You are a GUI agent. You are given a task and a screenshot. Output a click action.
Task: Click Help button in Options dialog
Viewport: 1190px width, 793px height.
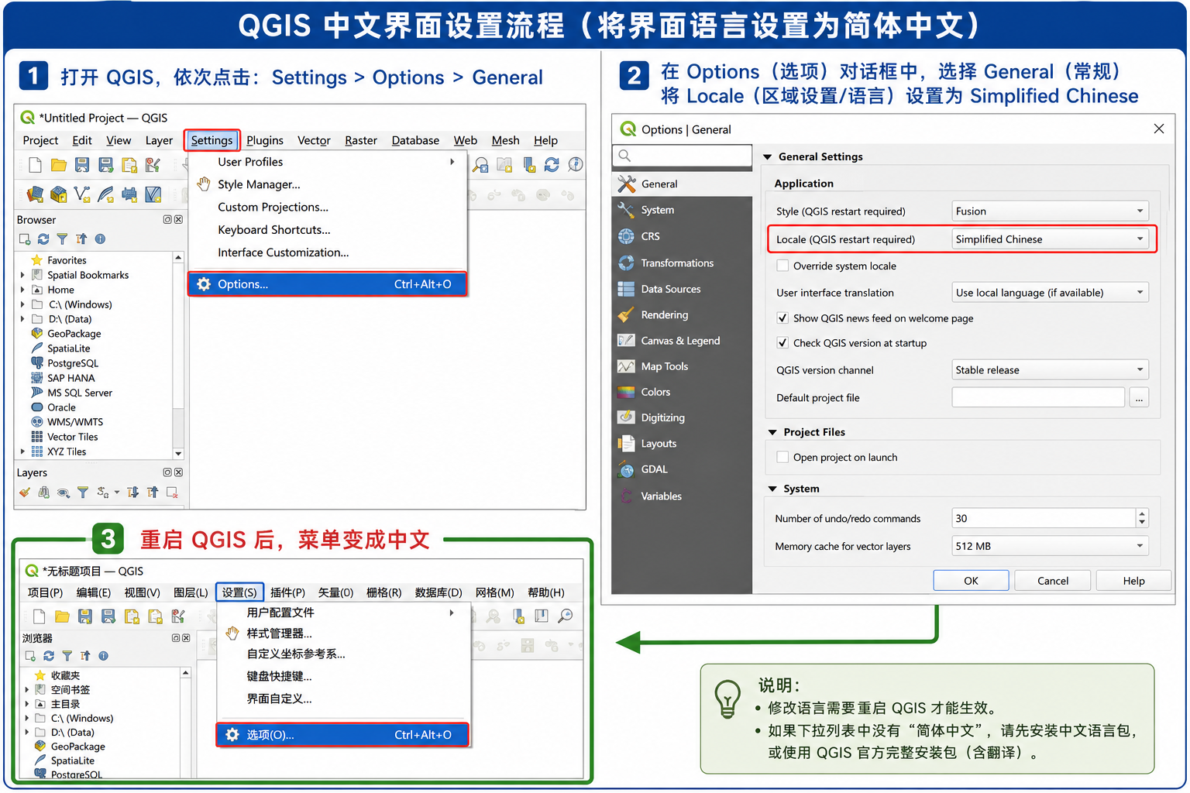(x=1134, y=581)
